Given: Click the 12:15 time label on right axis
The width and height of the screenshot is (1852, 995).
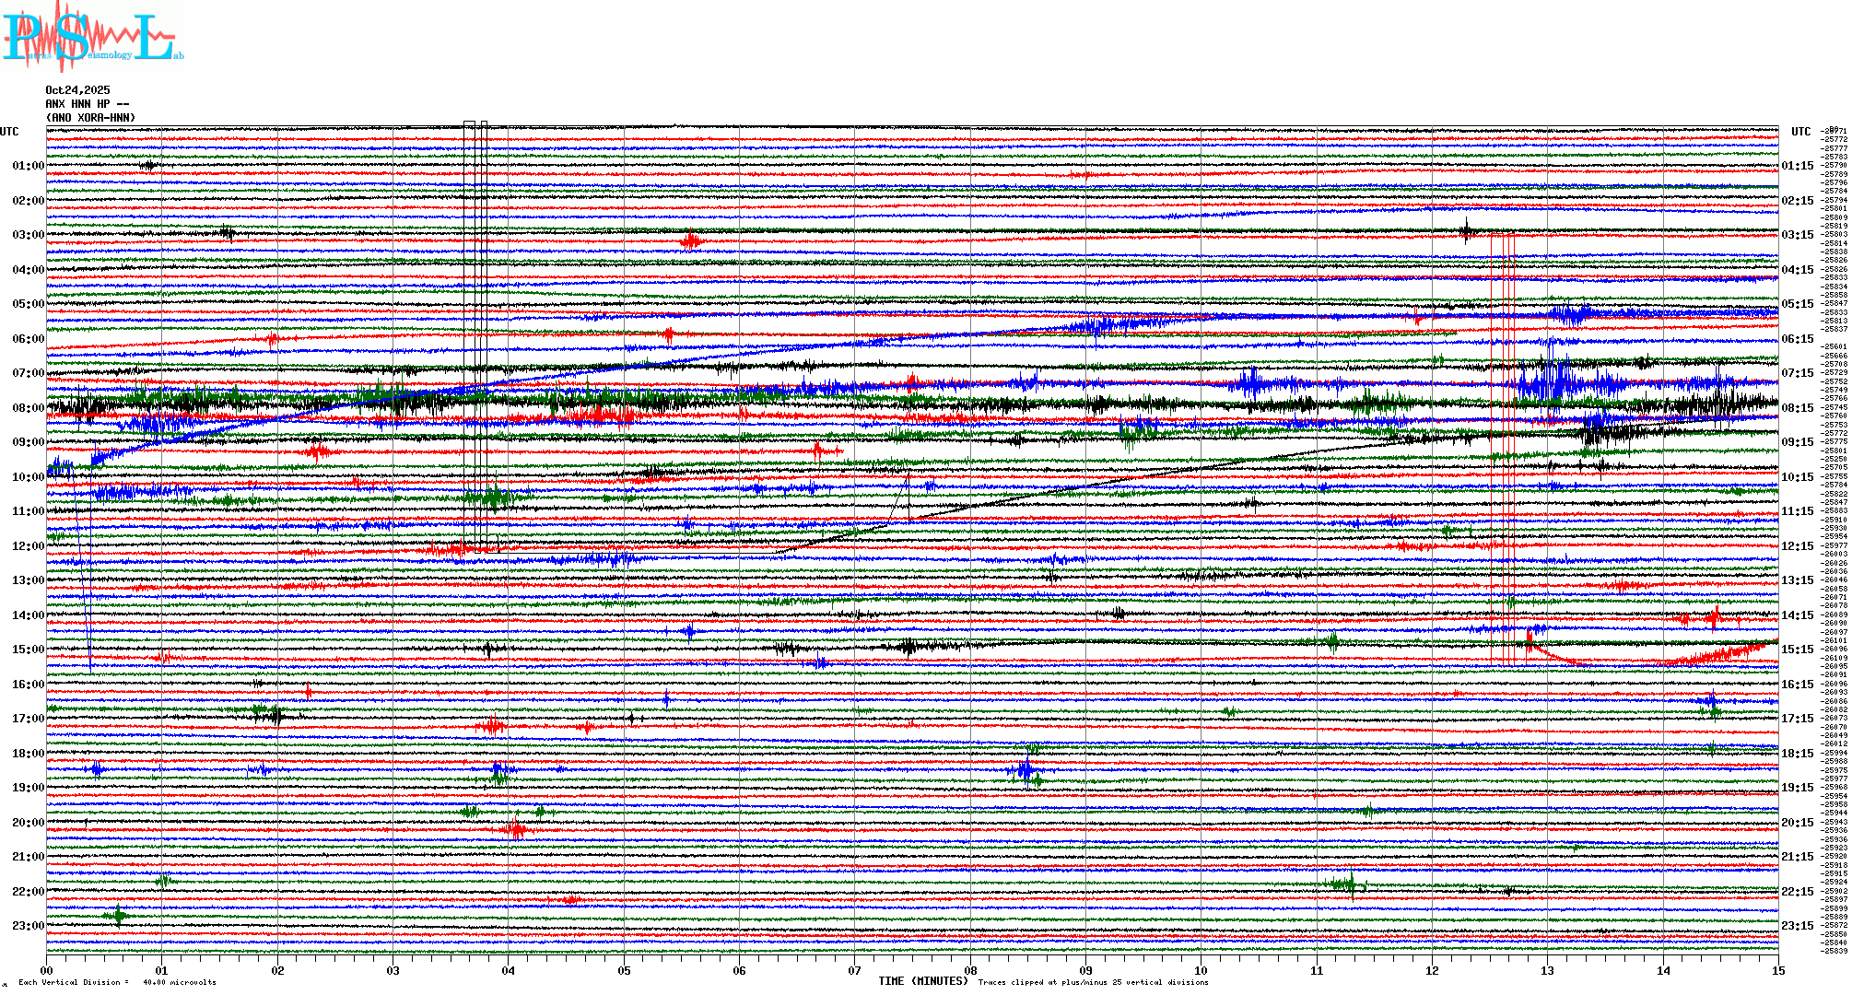Looking at the screenshot, I should pos(1797,546).
